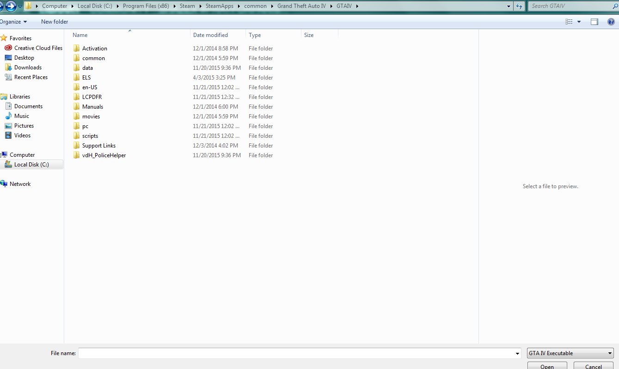Expand arrow after Steam in the address path
Screen dimensions: 619x369
[x=200, y=6]
